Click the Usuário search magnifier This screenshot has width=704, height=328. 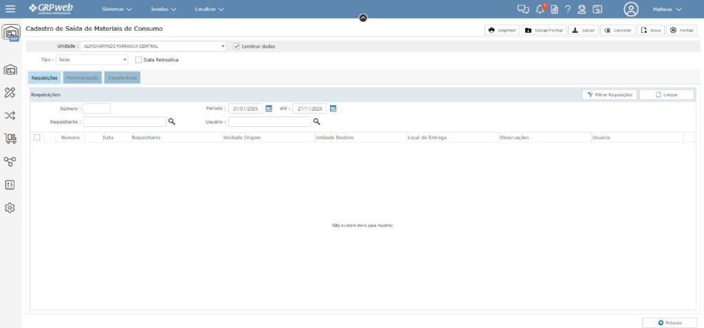(317, 121)
